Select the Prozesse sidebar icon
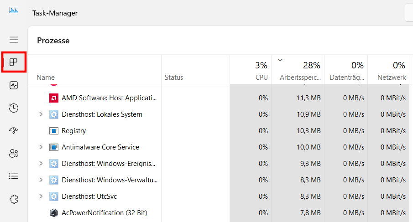Viewport: 413px width, 222px height. [14, 62]
